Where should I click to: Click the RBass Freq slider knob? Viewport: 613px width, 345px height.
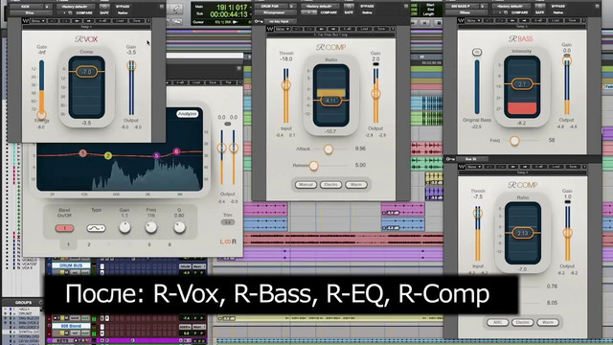click(x=514, y=141)
